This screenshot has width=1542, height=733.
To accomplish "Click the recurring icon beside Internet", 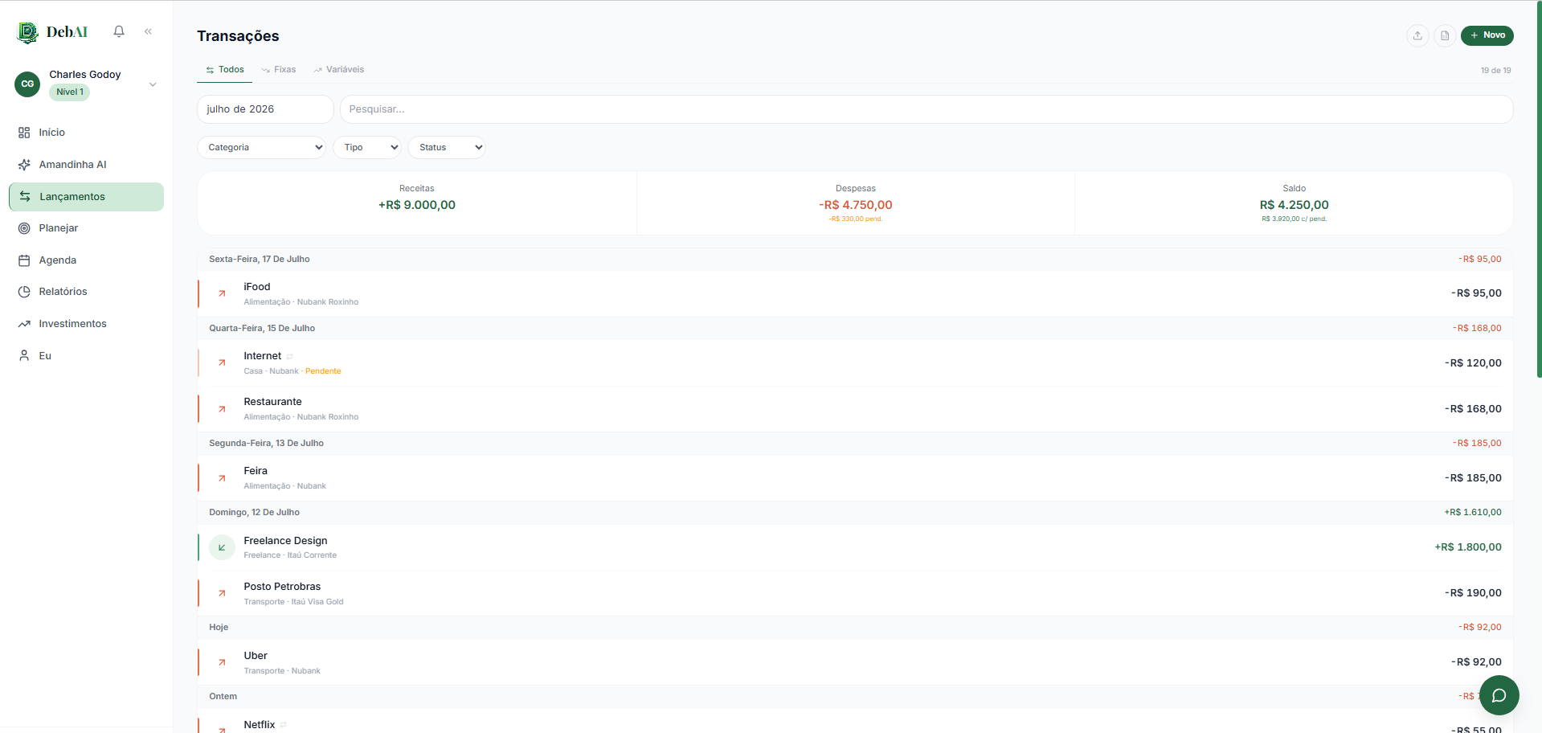I will (x=290, y=356).
